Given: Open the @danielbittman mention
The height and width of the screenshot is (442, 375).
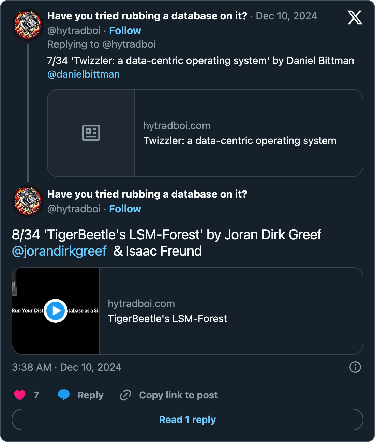Looking at the screenshot, I should pyautogui.click(x=84, y=74).
